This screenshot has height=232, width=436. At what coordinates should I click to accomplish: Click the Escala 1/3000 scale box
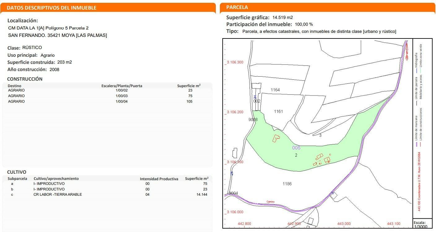[x=422, y=224]
